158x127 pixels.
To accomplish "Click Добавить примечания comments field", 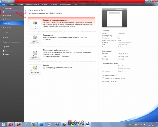I will coord(126,47).
